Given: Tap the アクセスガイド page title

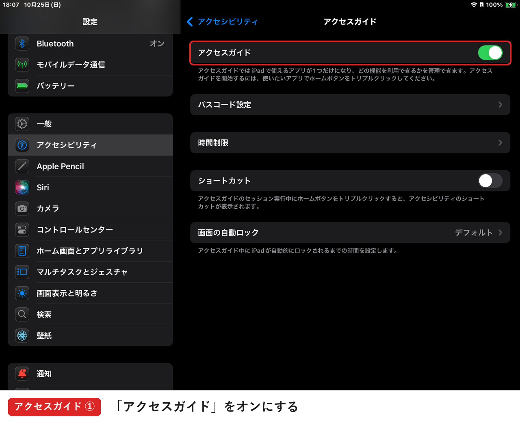Looking at the screenshot, I should pyautogui.click(x=350, y=22).
